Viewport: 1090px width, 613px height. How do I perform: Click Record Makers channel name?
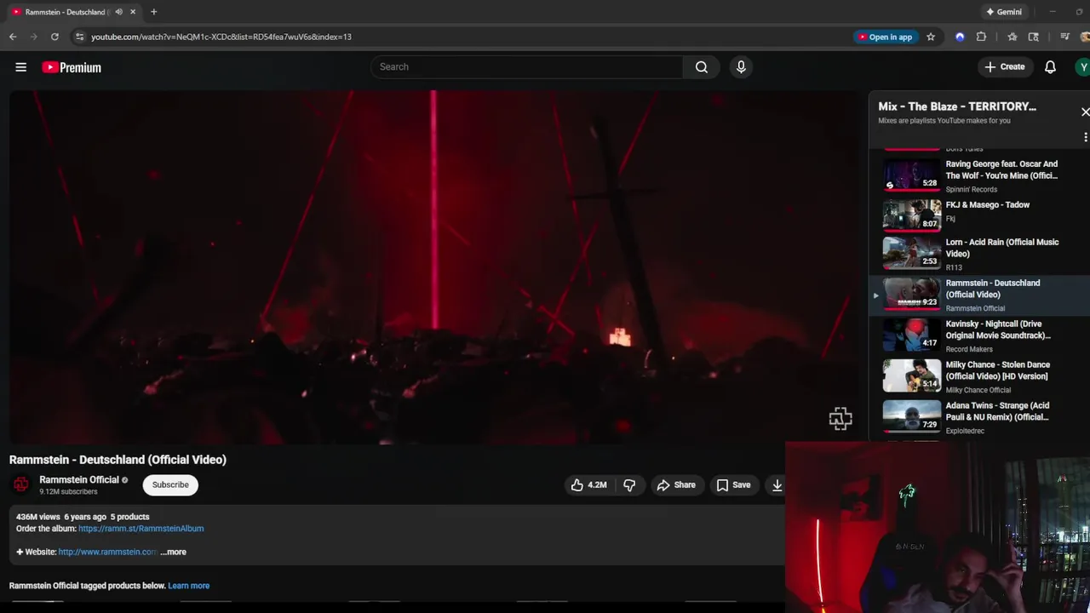tap(969, 349)
